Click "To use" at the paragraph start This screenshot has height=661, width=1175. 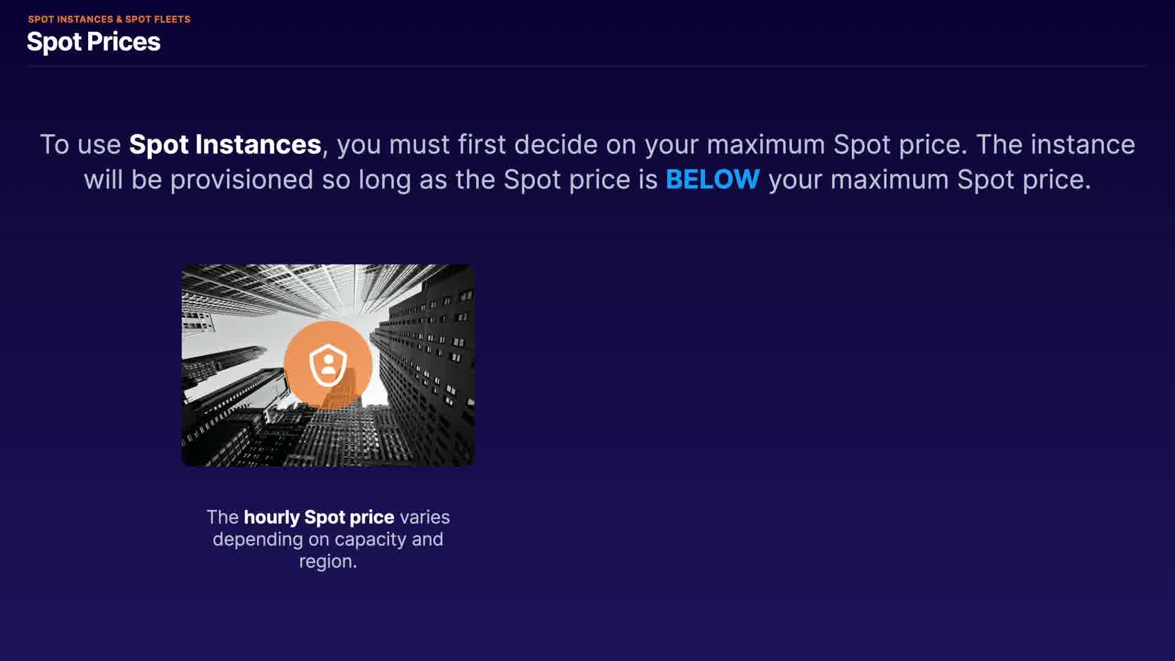click(80, 144)
